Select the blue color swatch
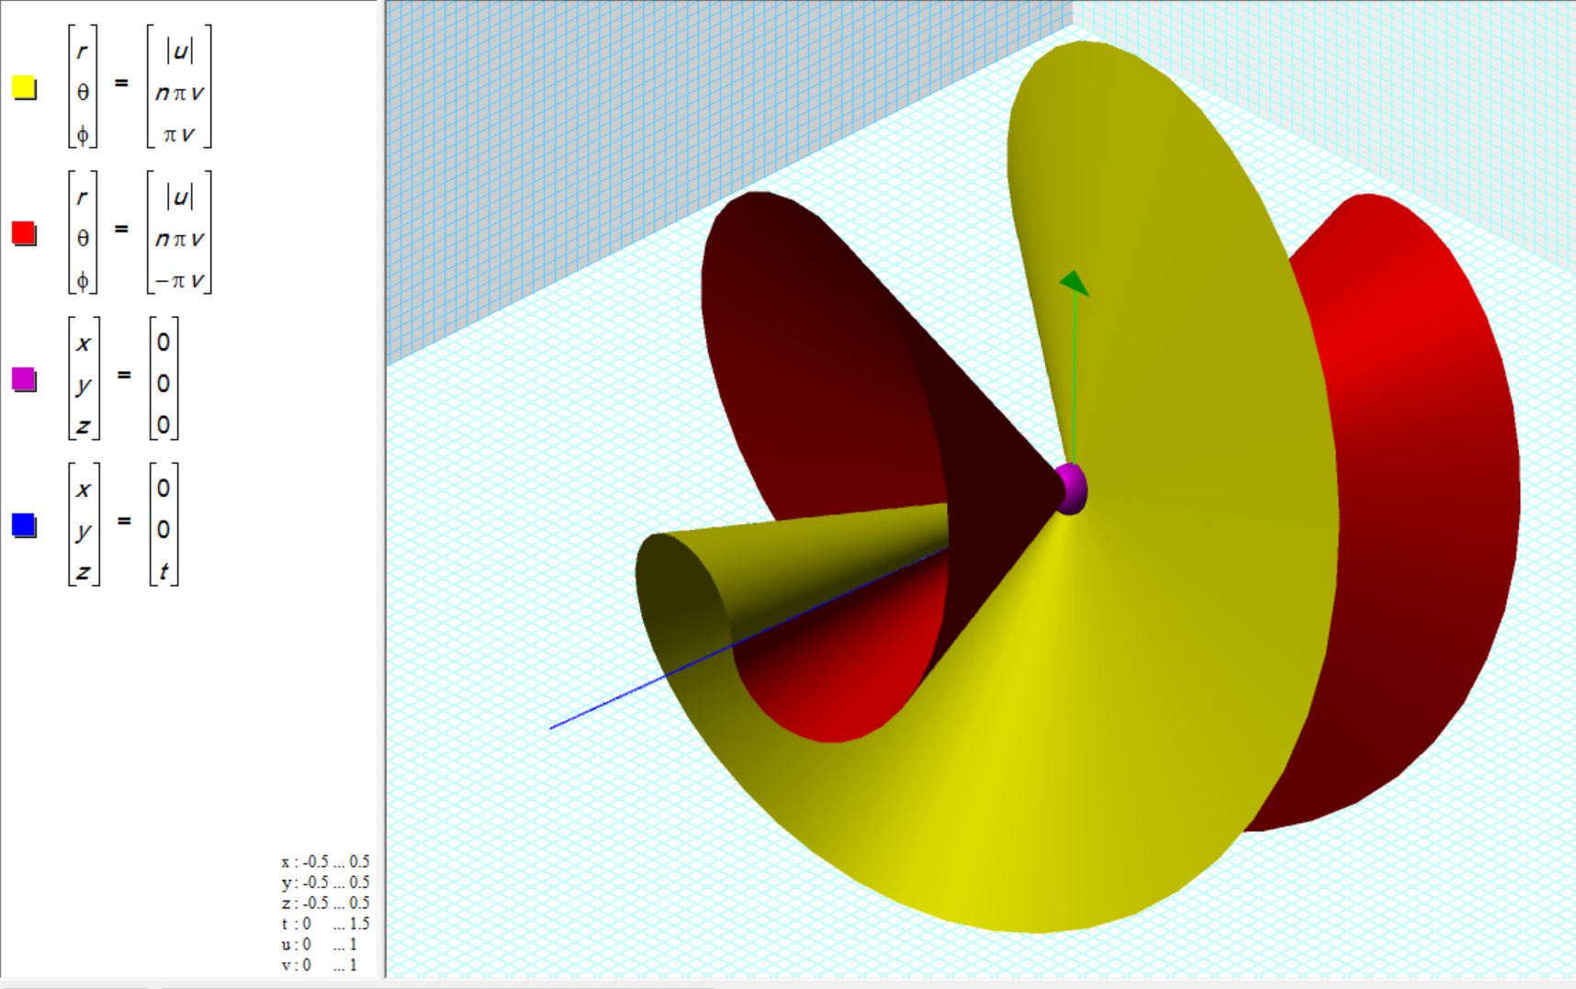The height and width of the screenshot is (989, 1576). click(x=24, y=524)
